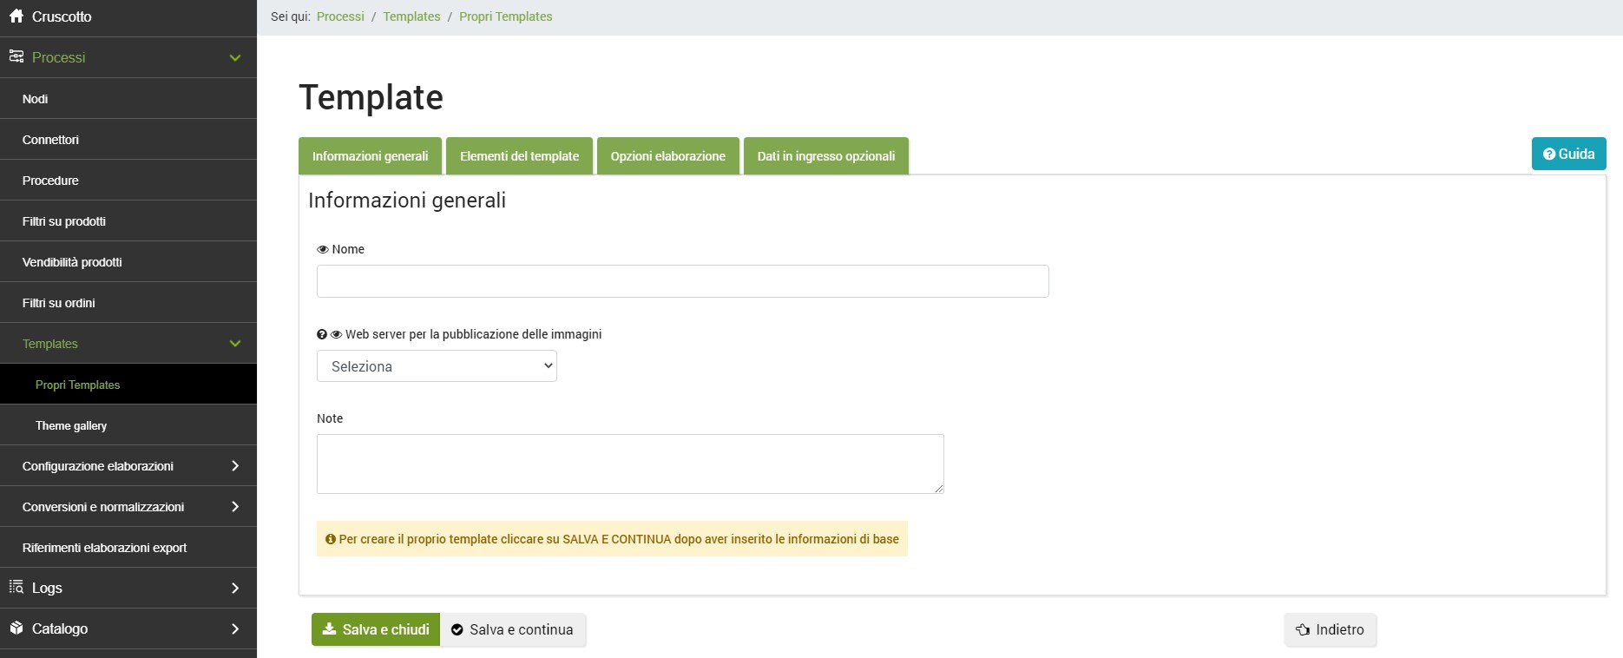Screen dimensions: 1623x658
Task: Collapse the Processi menu chevron
Action: click(x=235, y=58)
